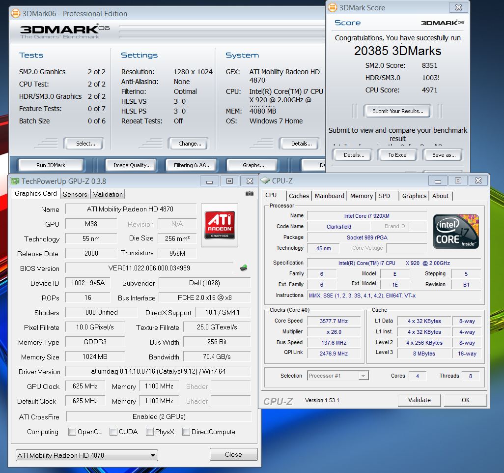Viewport: 504px width, 473px height.
Task: Close the 3DMark Score window
Action: click(x=459, y=7)
